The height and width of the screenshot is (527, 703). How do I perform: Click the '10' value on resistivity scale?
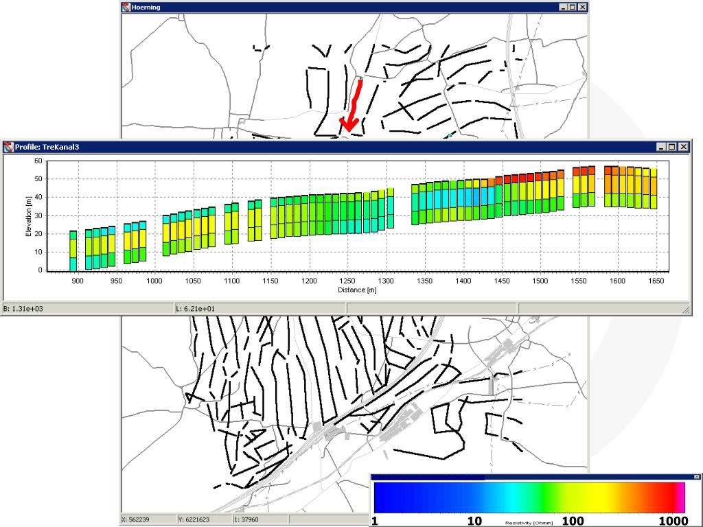coord(475,521)
